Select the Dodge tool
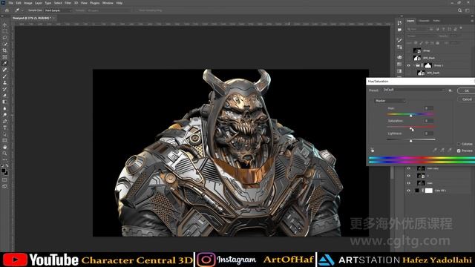Image resolution: width=475 pixels, height=267 pixels. tap(4, 115)
